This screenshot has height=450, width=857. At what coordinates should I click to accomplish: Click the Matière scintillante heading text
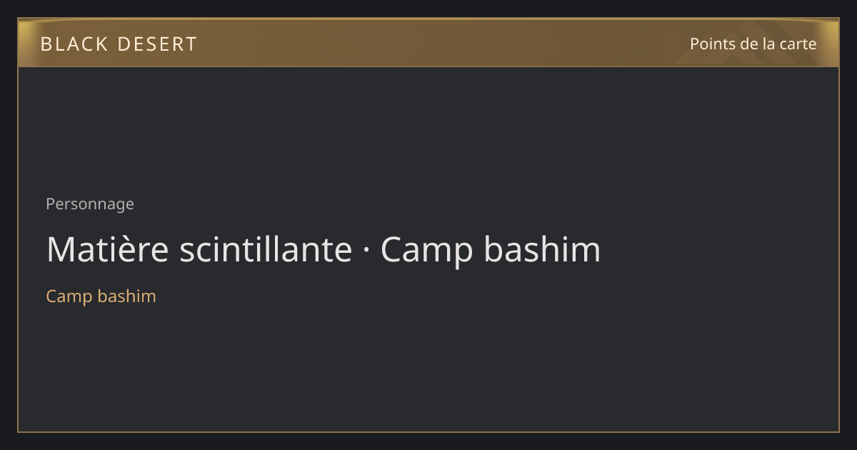[x=199, y=249]
